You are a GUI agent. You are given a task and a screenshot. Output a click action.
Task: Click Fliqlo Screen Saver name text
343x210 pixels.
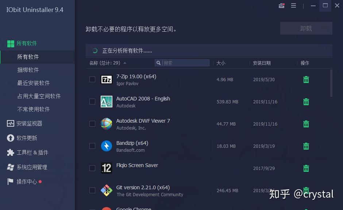(137, 165)
